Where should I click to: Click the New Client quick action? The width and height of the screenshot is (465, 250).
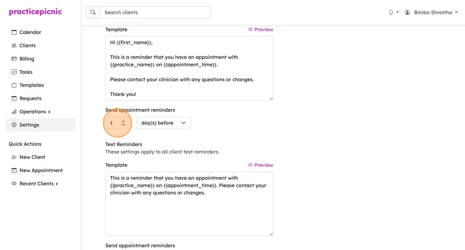point(32,157)
